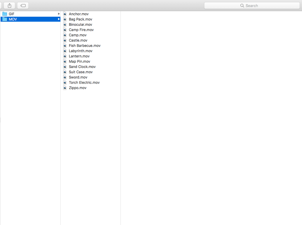This screenshot has width=302, height=225.
Task: Click the MOV folder icon
Action: 5,19
